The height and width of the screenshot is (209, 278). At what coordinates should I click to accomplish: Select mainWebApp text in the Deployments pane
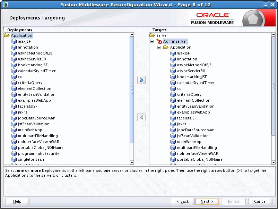point(30,130)
